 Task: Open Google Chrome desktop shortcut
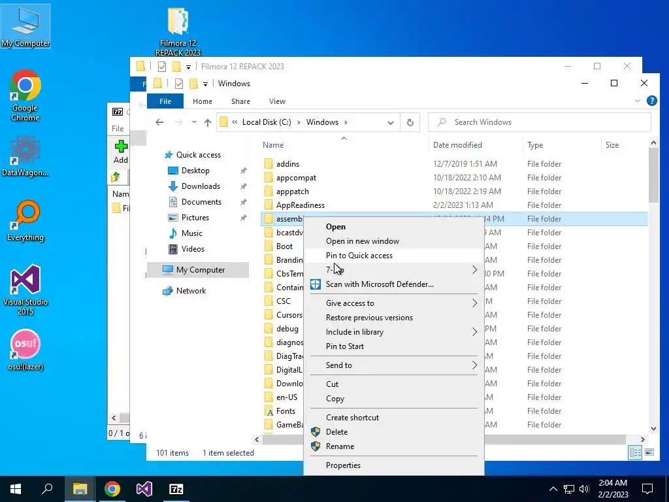[25, 95]
